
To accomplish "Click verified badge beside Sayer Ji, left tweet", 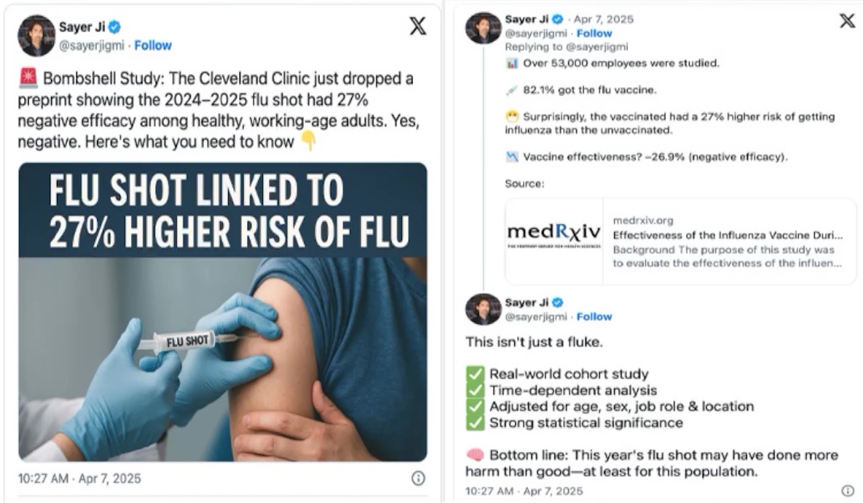I will click(115, 27).
